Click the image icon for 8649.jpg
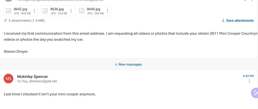The height and width of the screenshot is (109, 258). coord(82,11)
